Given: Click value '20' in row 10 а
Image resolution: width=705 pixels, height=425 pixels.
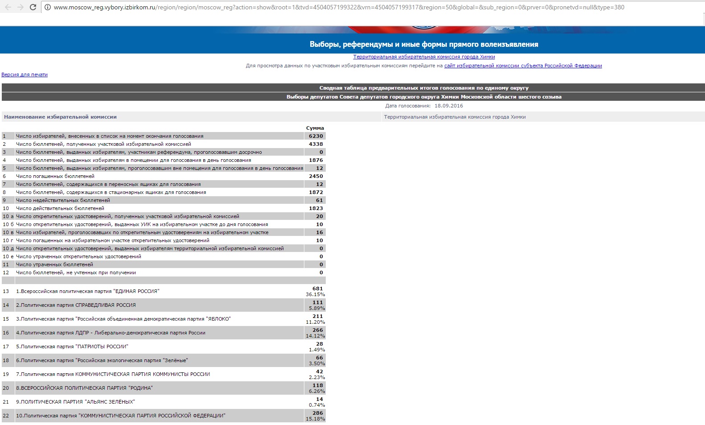Looking at the screenshot, I should tap(320, 216).
